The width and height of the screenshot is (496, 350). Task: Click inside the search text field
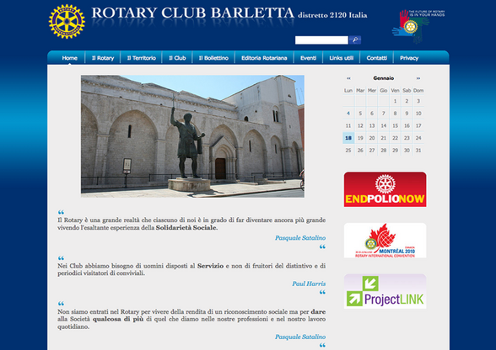321,40
